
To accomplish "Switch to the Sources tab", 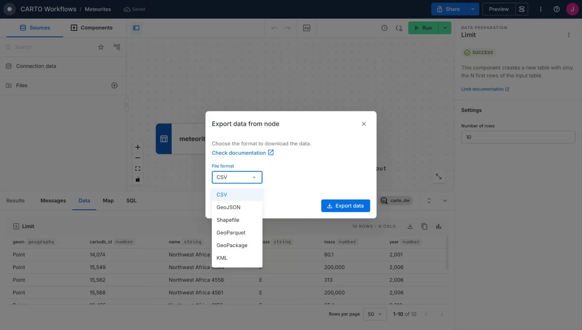I will pyautogui.click(x=35, y=28).
